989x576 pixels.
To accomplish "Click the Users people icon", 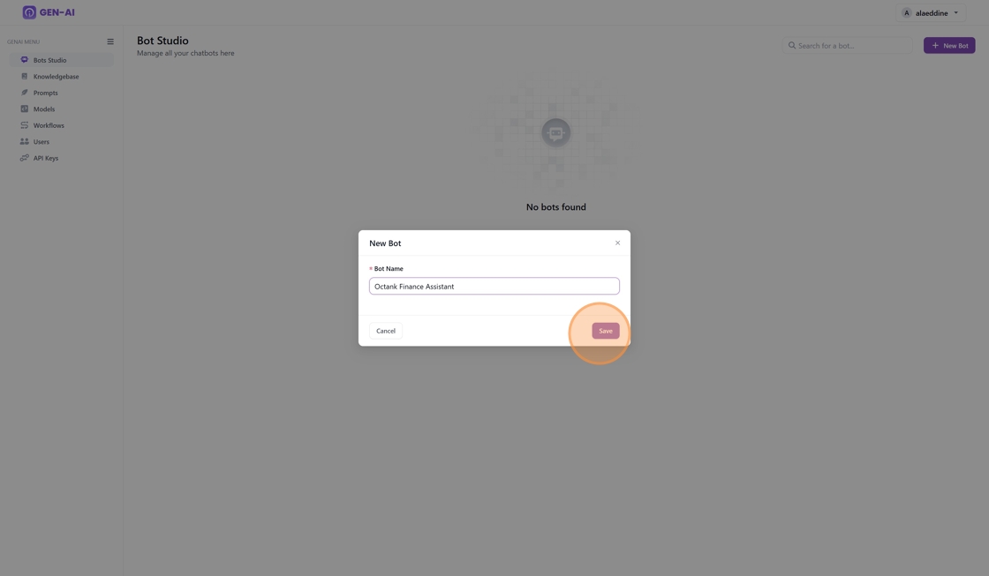I will pos(25,141).
